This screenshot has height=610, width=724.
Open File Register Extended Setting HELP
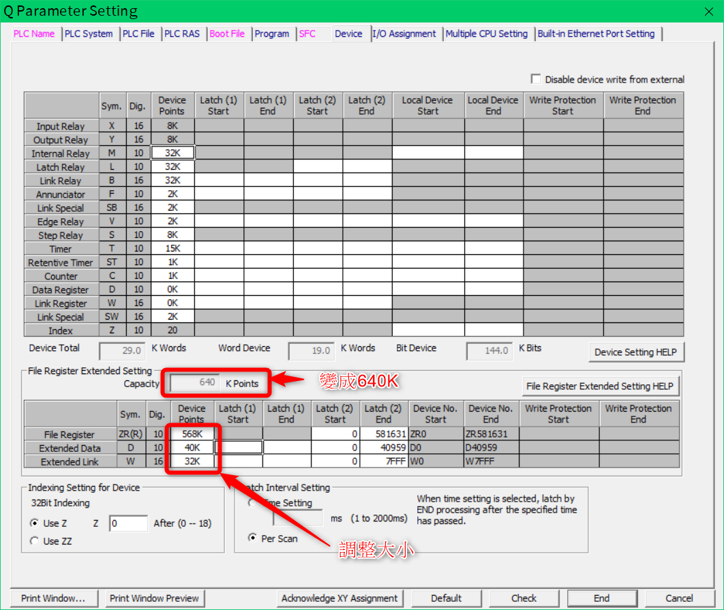point(600,386)
